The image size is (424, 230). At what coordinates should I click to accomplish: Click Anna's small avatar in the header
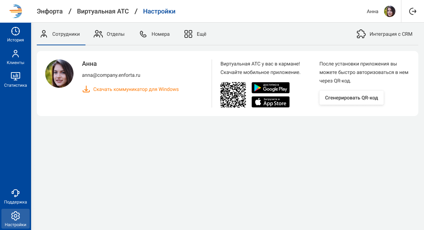390,11
